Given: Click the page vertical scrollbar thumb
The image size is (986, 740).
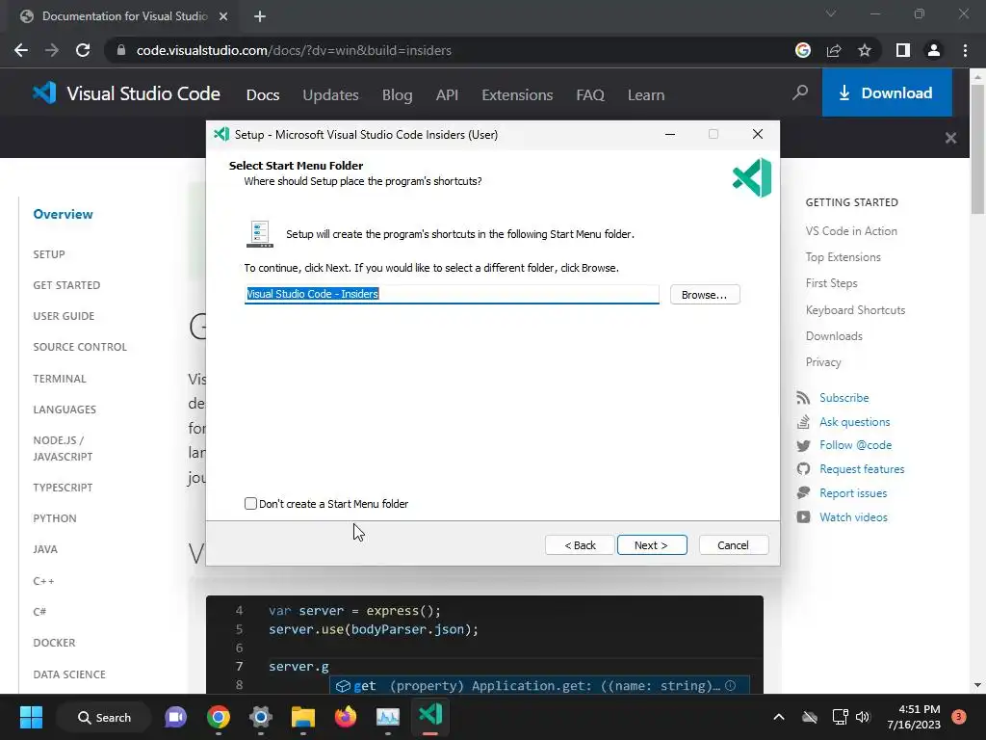Looking at the screenshot, I should pyautogui.click(x=977, y=148).
